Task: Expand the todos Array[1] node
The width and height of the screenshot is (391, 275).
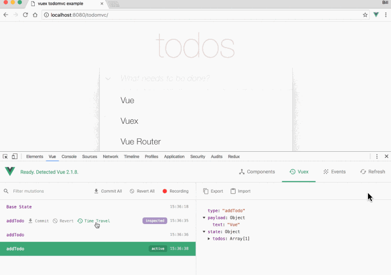Action: tap(209, 239)
